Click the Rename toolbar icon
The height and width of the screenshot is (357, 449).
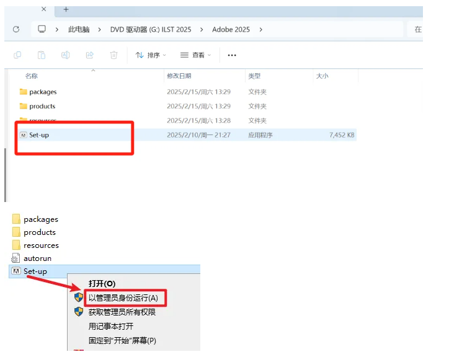click(x=66, y=55)
